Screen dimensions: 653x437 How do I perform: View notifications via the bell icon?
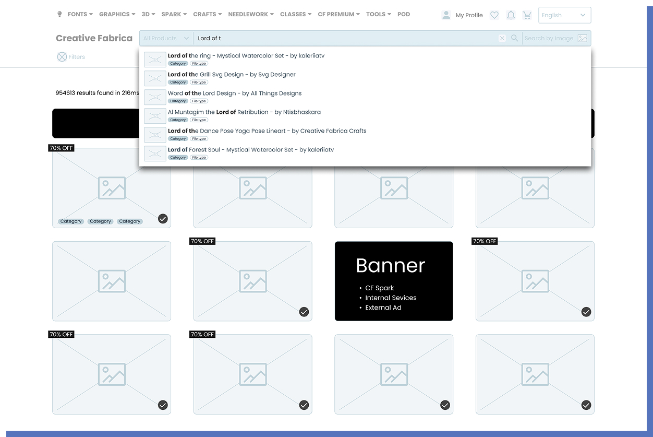511,15
